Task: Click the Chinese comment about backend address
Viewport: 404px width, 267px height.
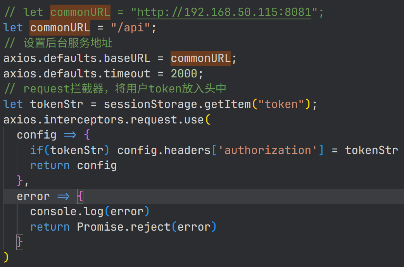Action: pyautogui.click(x=58, y=43)
